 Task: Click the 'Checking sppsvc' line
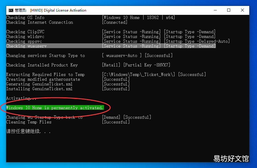tap(24, 41)
